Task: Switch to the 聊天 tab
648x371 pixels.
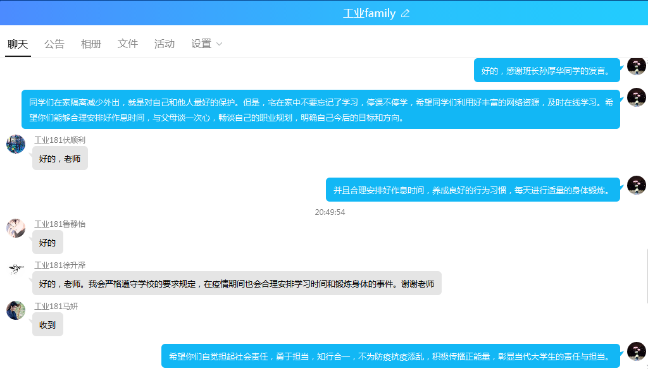Action: click(x=18, y=44)
